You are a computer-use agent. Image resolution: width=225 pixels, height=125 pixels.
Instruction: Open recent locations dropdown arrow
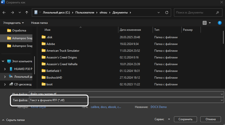pos(20,12)
